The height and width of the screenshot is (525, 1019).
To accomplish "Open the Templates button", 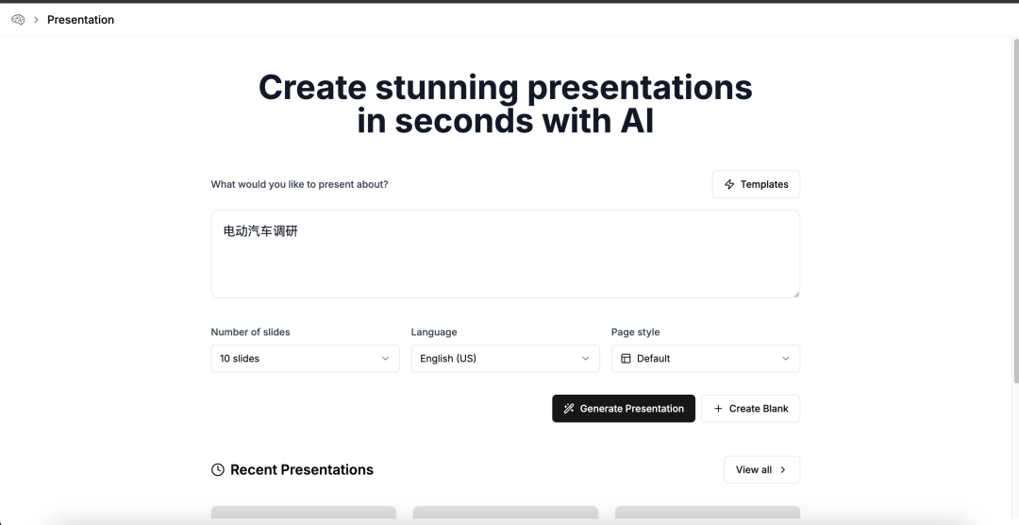I will click(756, 184).
